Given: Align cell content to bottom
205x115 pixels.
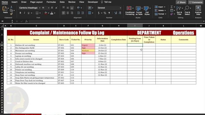Looking at the screenshot, I should point(72,8).
